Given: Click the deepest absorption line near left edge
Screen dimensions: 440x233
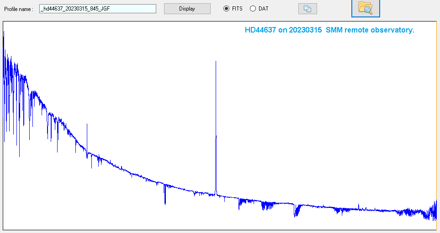Looking at the screenshot, I should tap(19, 155).
